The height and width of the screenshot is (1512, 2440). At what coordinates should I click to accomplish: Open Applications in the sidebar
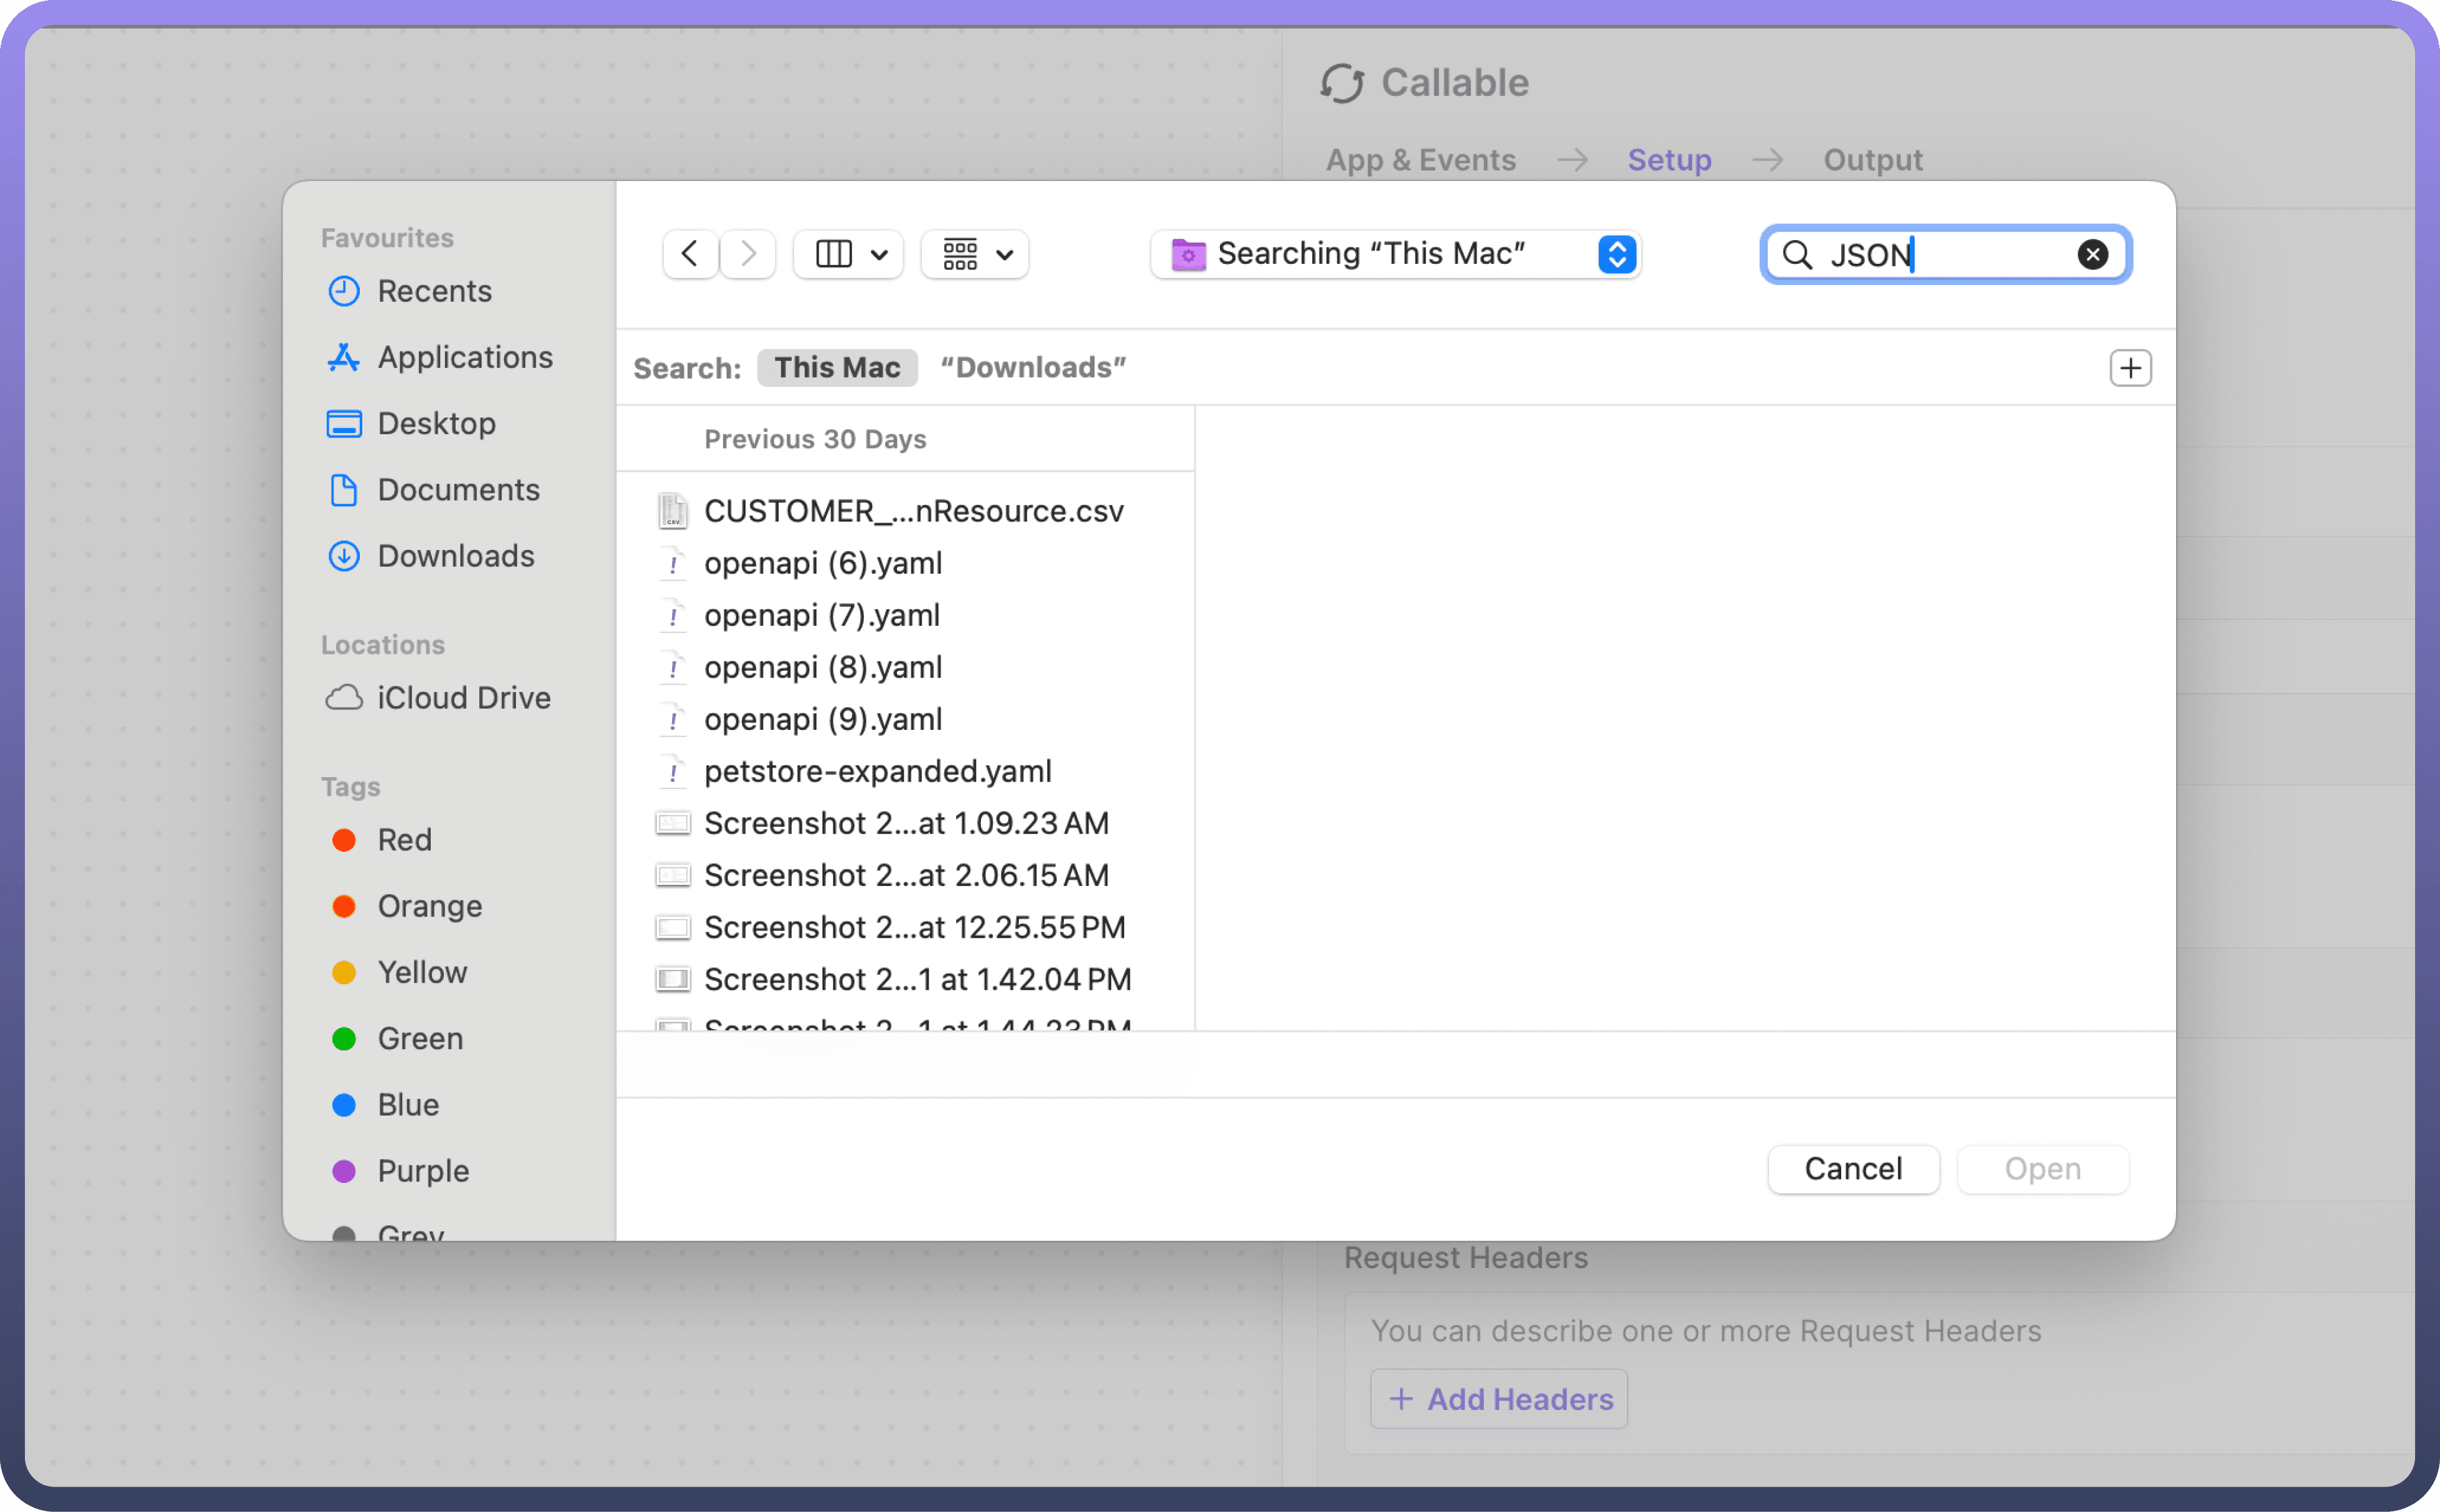click(x=440, y=357)
